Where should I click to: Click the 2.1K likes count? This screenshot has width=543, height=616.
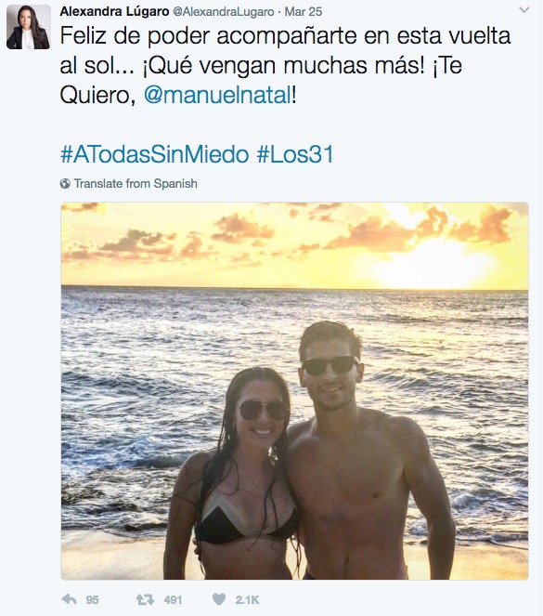pos(248,600)
